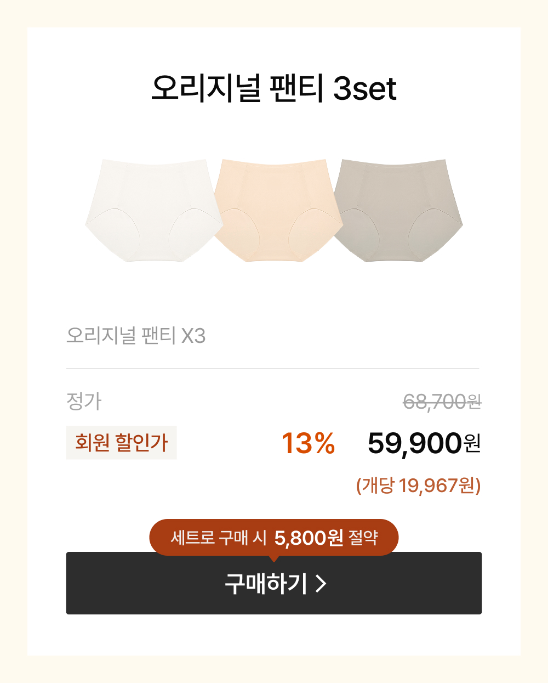This screenshot has width=548, height=683.
Task: Click the 오리지널 팬티 3set heading
Action: click(273, 88)
